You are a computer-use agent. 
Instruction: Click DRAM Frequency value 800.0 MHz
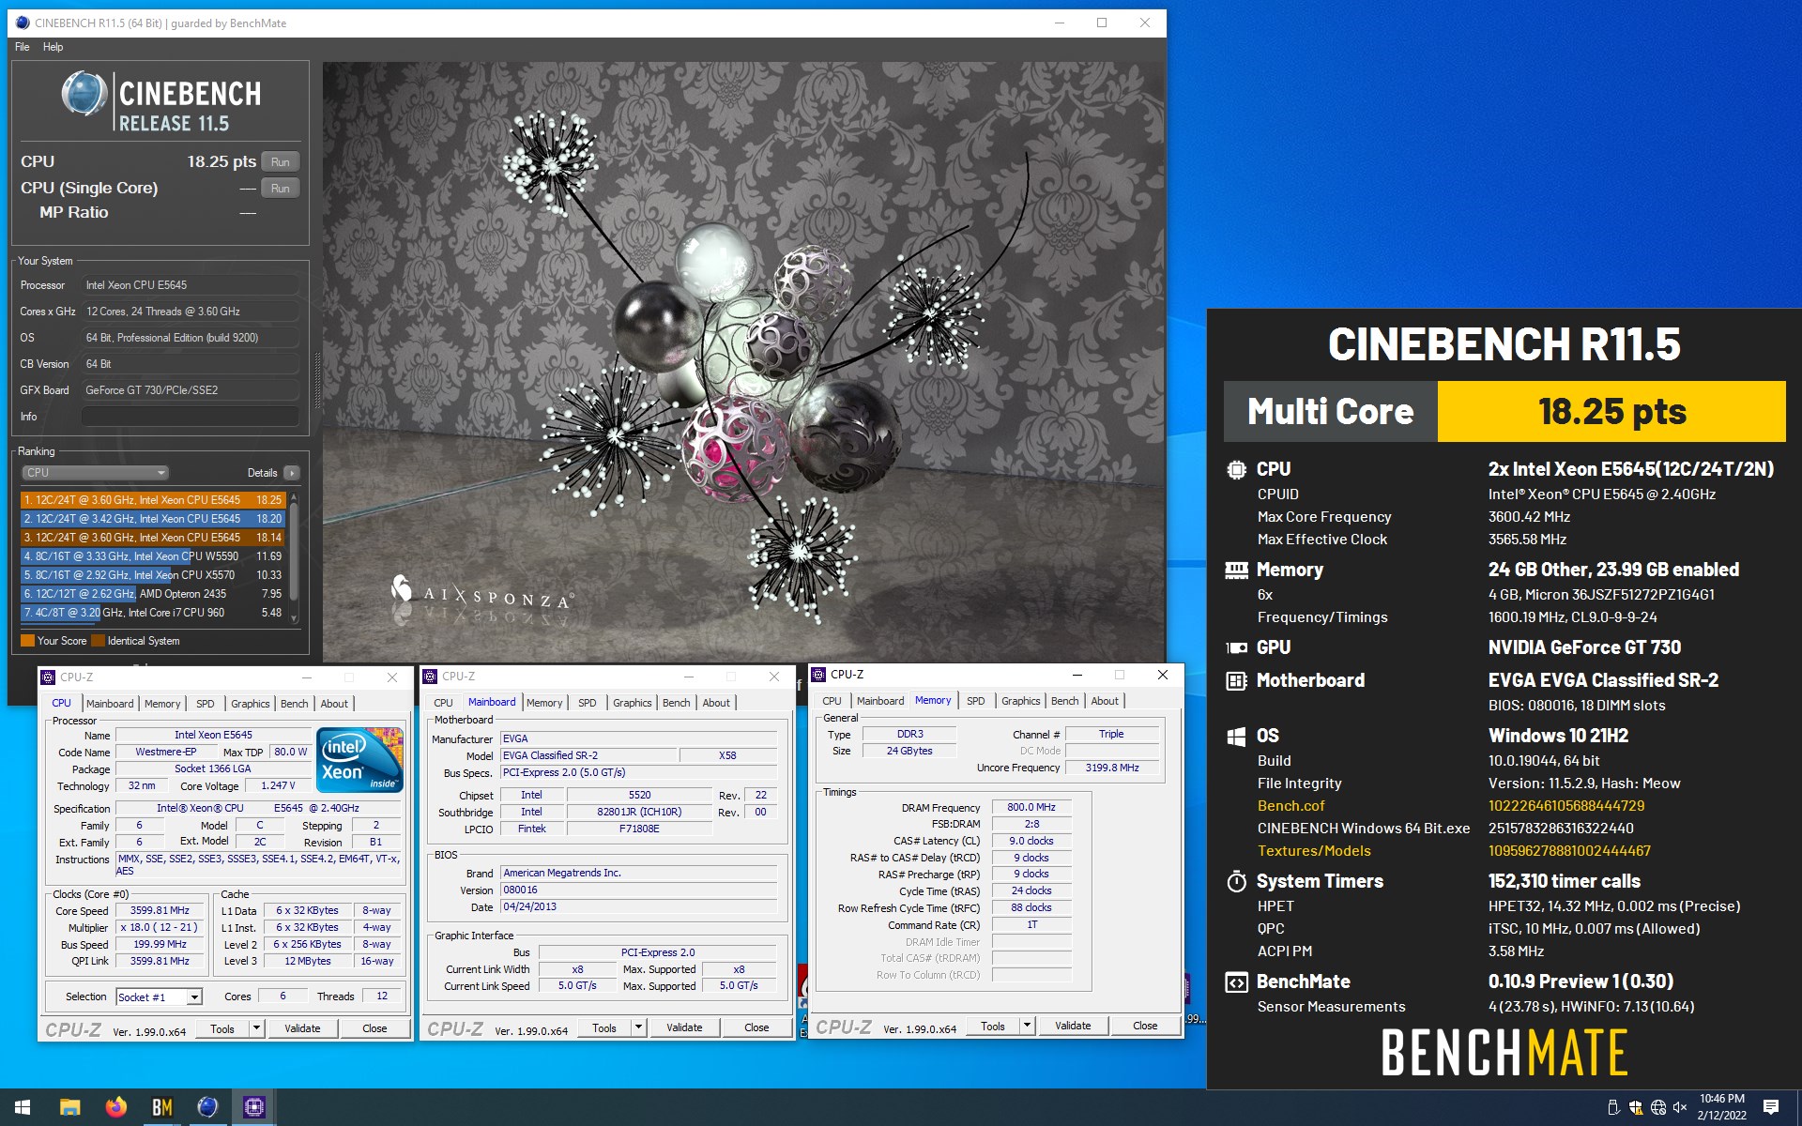coord(1031,807)
